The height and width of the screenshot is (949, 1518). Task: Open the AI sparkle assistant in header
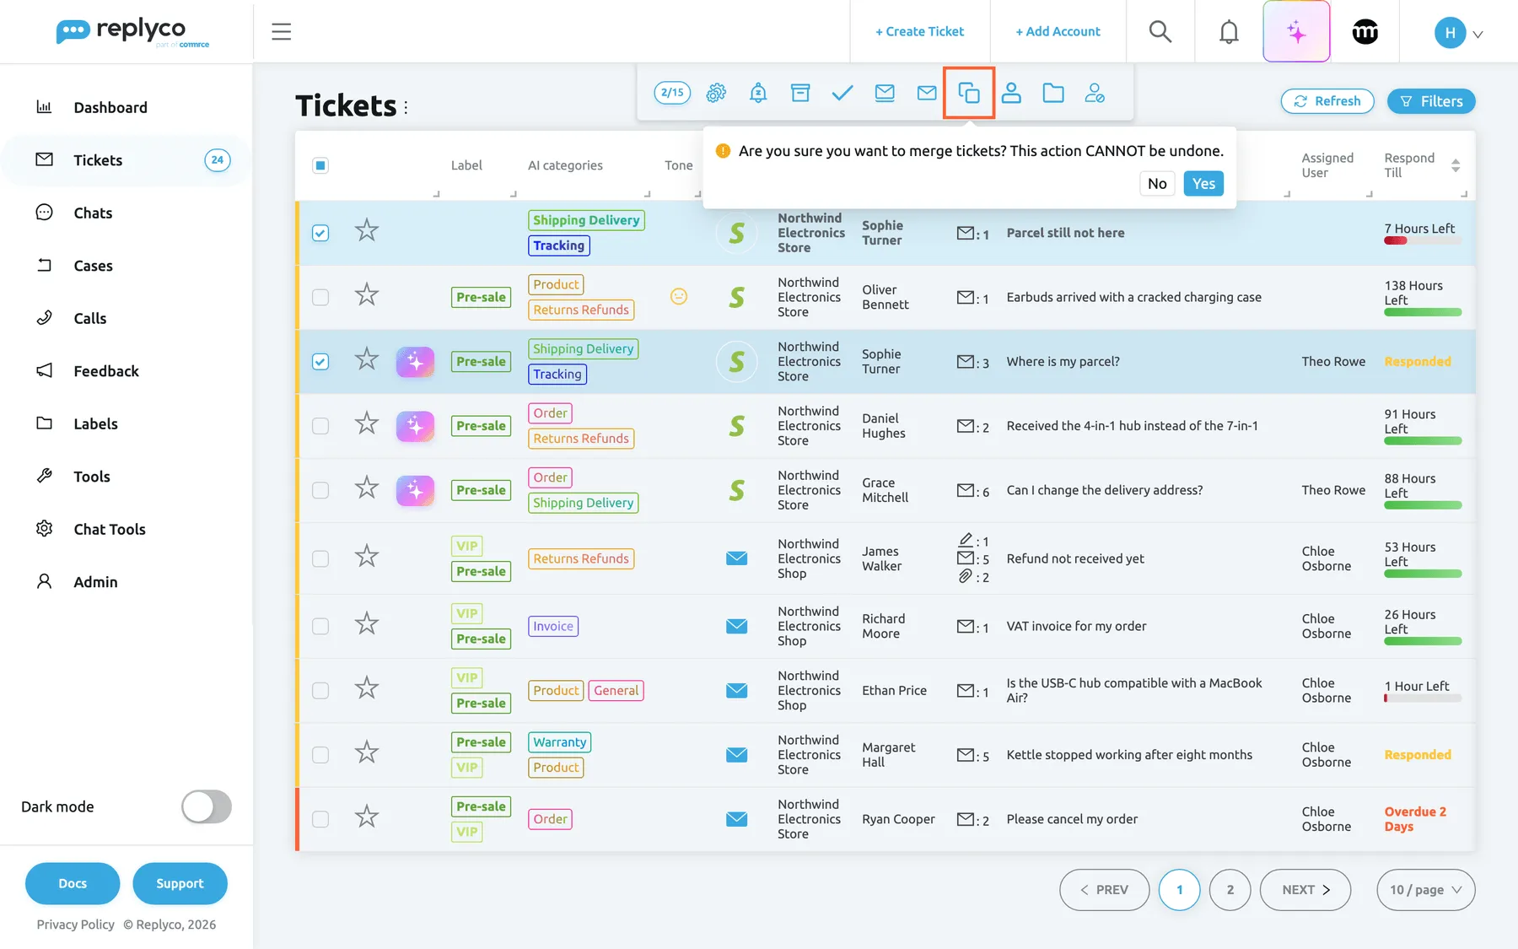coord(1296,32)
